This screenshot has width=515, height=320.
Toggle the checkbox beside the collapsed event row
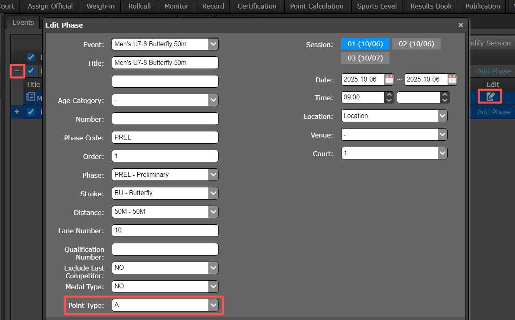tap(31, 71)
